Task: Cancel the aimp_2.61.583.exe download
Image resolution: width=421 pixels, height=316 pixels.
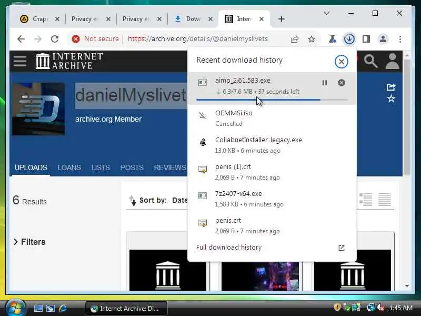Action: (x=342, y=83)
